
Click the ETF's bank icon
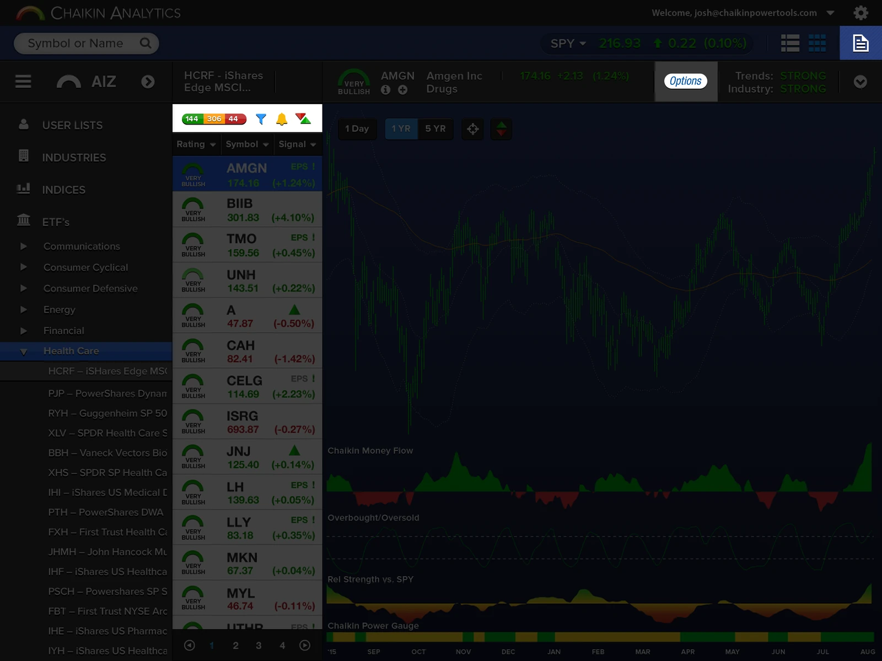[x=24, y=220]
